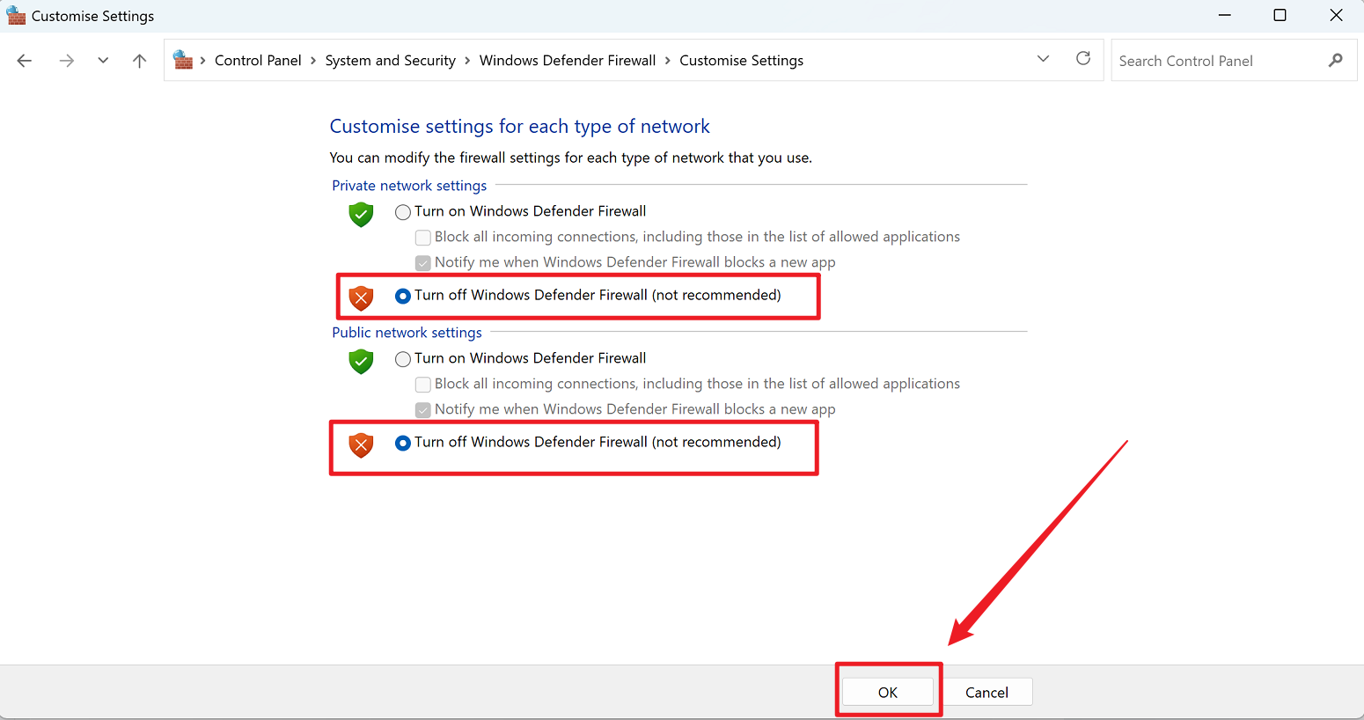Click the search magnifier icon
1364x720 pixels.
[1336, 61]
